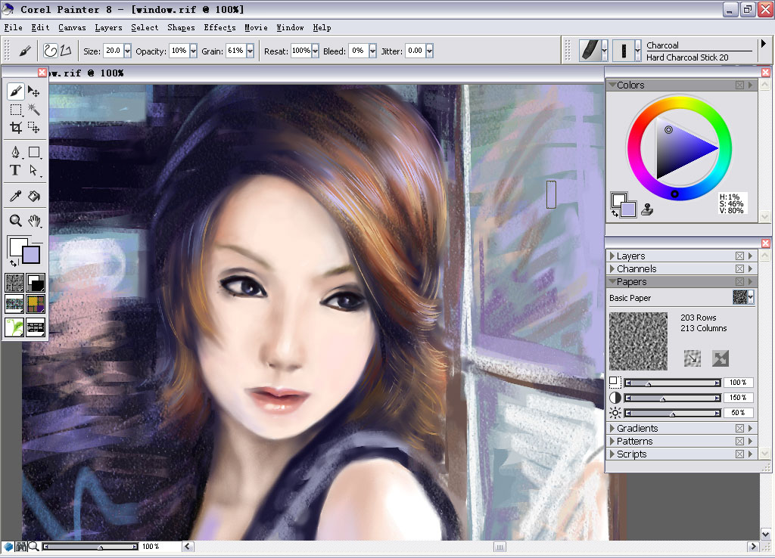
Task: Open the weave selector in toolbox
Action: pyautogui.click(x=35, y=304)
